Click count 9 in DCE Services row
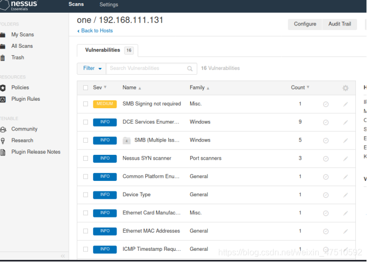The image size is (367, 262). pyautogui.click(x=300, y=122)
